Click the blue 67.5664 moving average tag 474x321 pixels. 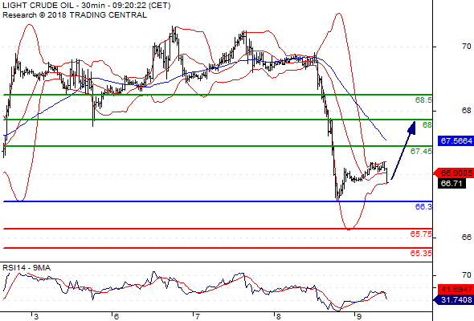coord(456,141)
